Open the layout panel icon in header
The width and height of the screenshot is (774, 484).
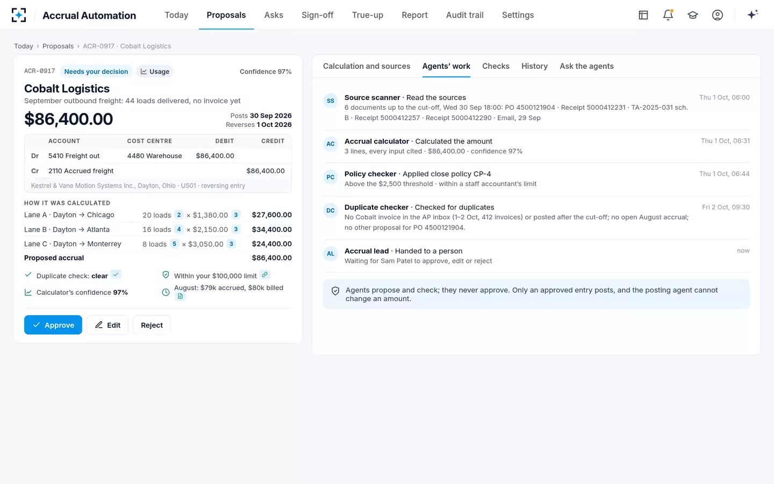coord(643,15)
